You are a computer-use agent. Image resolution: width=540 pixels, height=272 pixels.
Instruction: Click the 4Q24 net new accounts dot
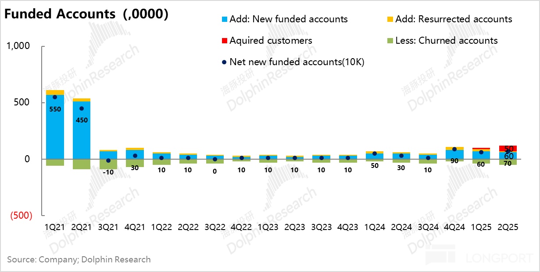click(454, 149)
